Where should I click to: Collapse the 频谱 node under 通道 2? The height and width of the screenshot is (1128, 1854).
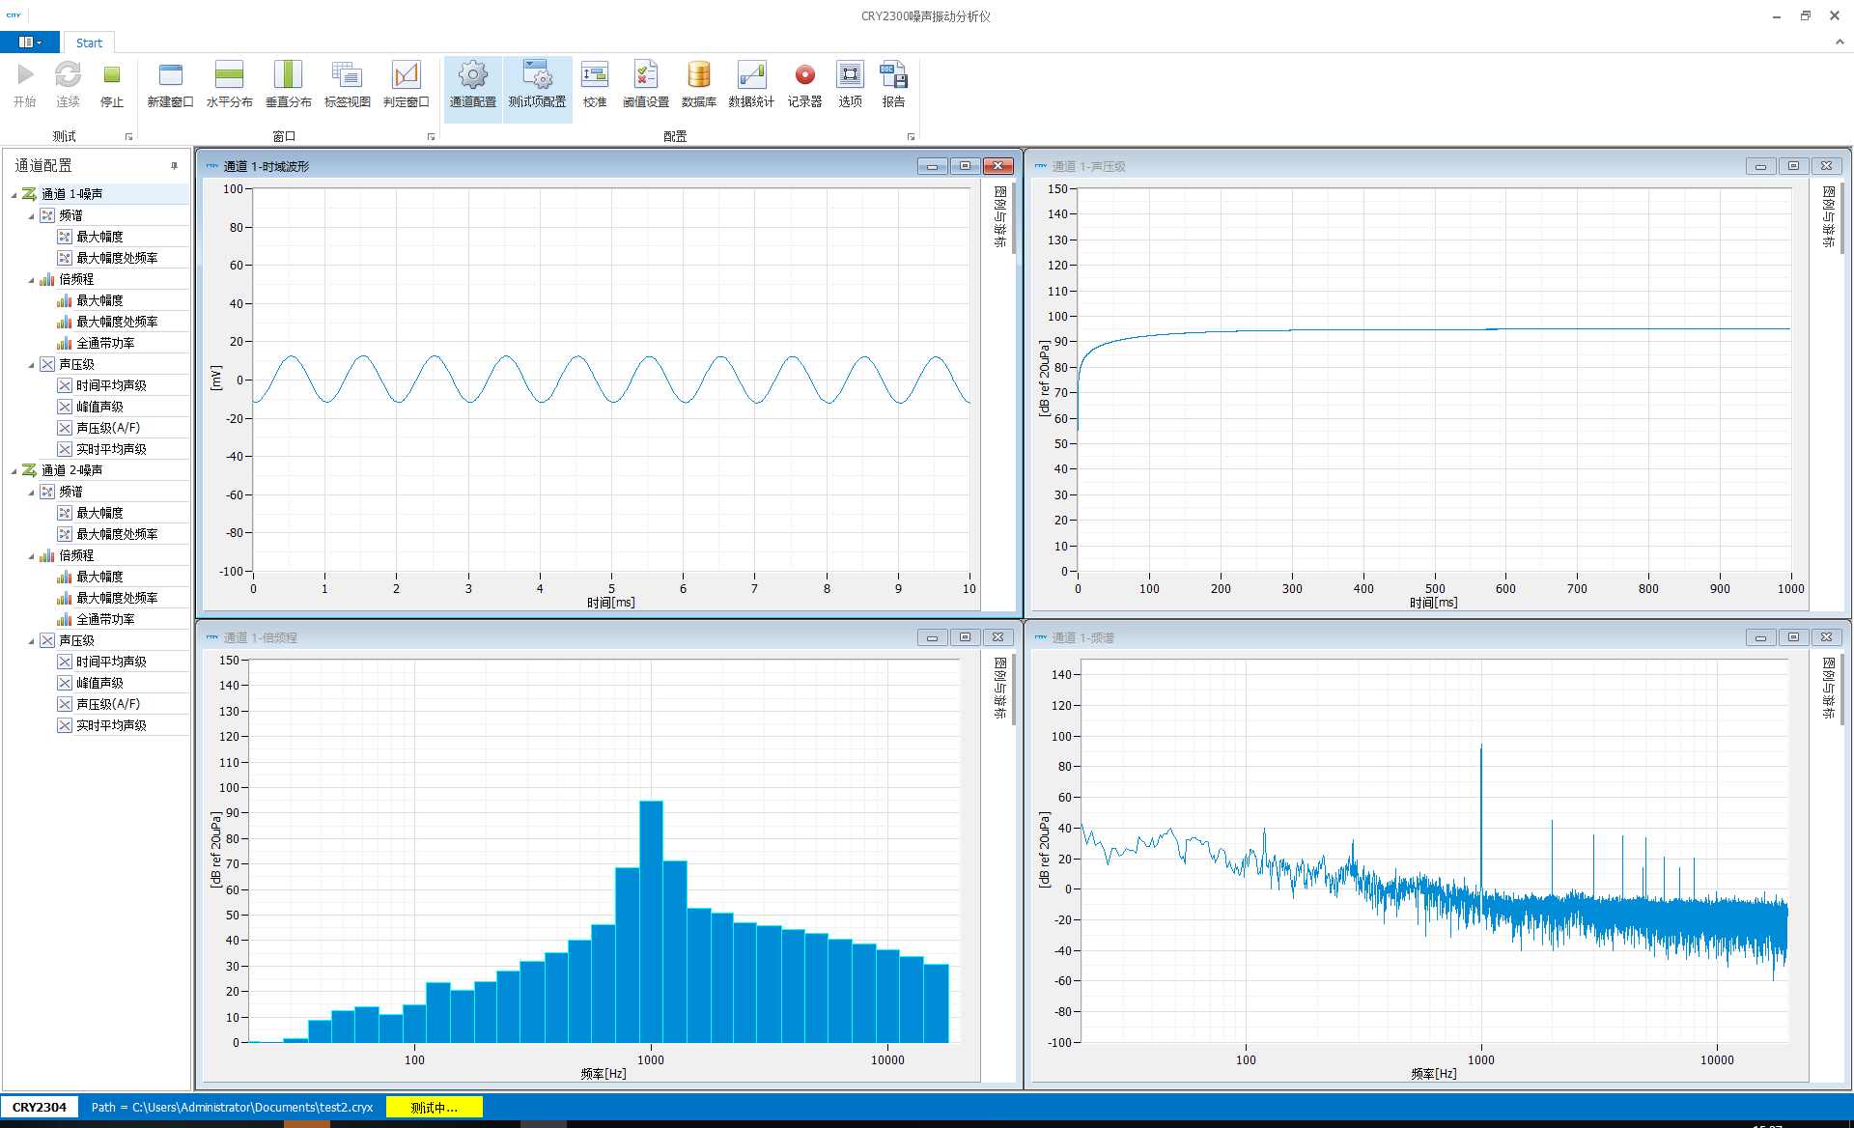pos(31,491)
